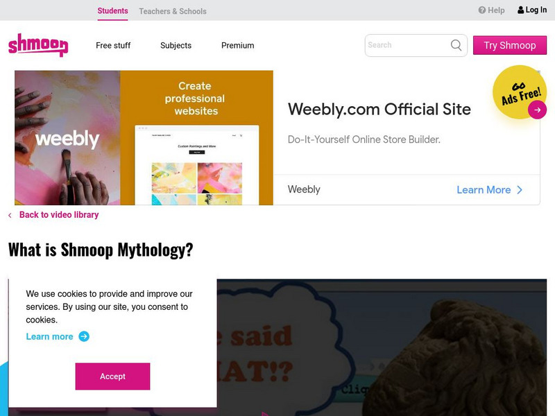555x416 pixels.
Task: Open the Subjects menu
Action: pyautogui.click(x=176, y=45)
